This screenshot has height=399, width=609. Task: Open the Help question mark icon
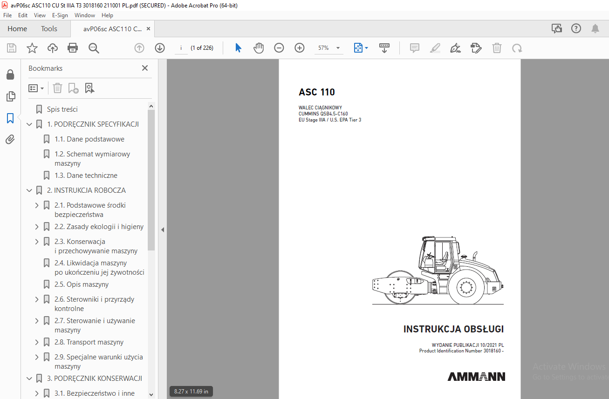coord(576,29)
